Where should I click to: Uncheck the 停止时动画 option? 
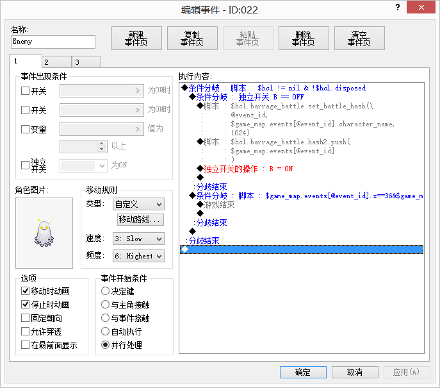point(25,304)
